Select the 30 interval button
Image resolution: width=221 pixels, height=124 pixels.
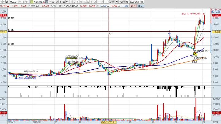coord(88,2)
